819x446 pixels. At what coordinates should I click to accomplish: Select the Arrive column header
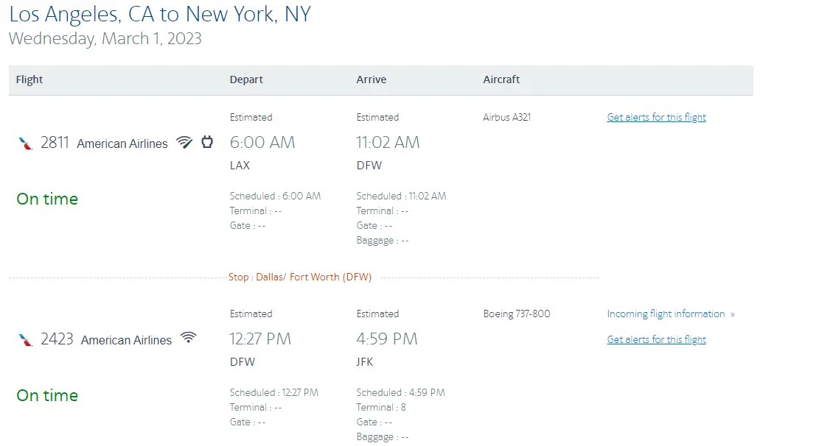371,79
